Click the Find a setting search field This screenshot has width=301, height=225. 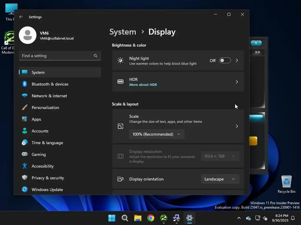pos(60,56)
